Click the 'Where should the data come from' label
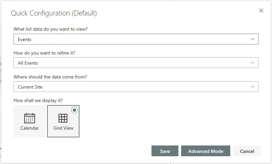272x164 pixels. (50, 77)
